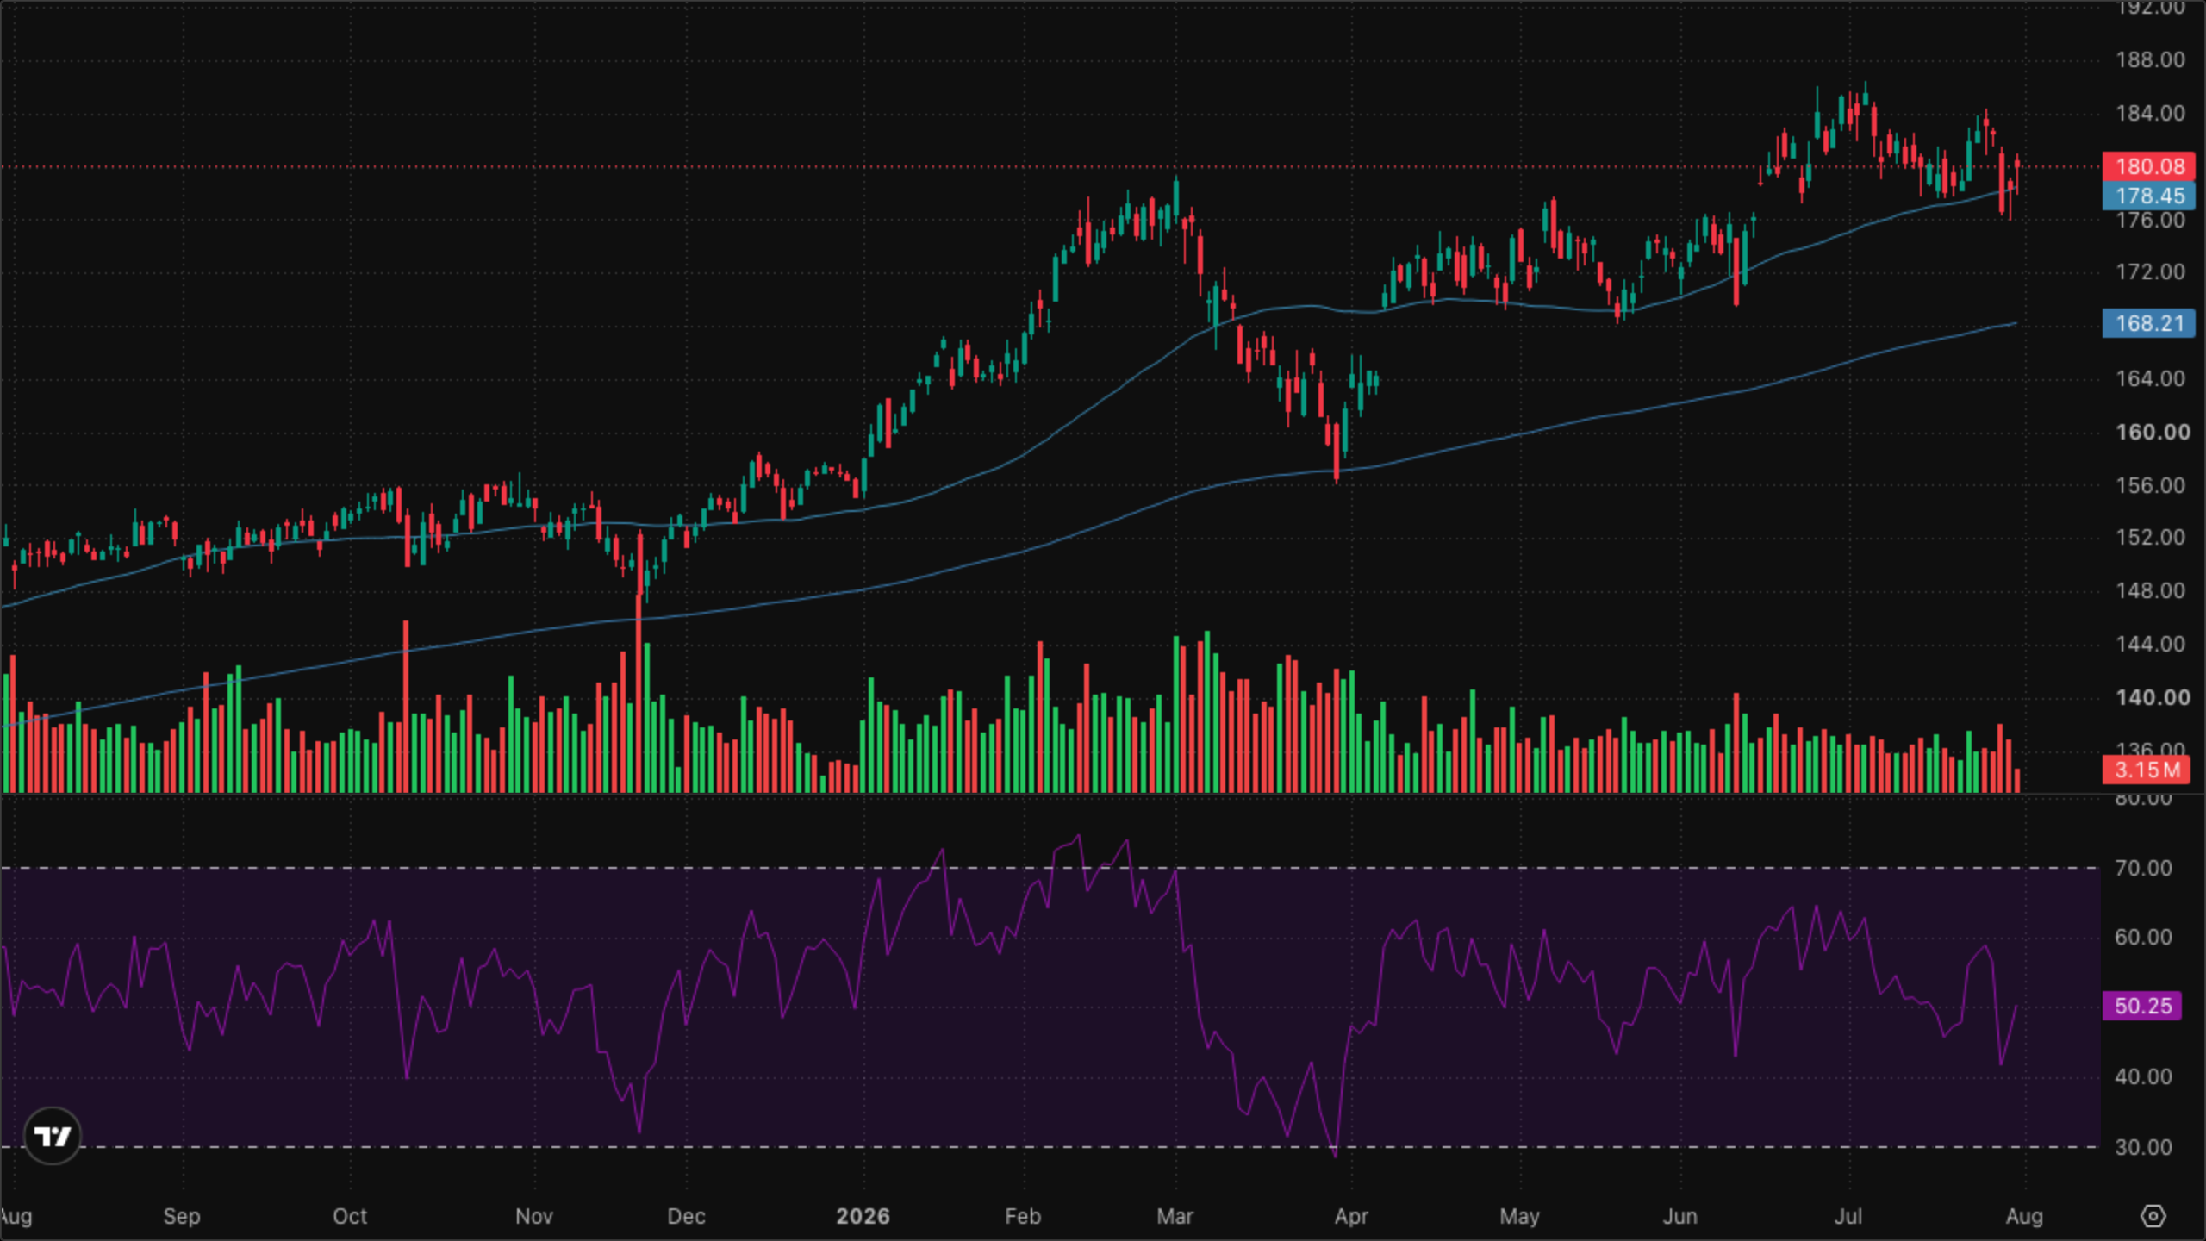The width and height of the screenshot is (2206, 1241).
Task: Click the 156.00 price scale label
Action: (2150, 485)
